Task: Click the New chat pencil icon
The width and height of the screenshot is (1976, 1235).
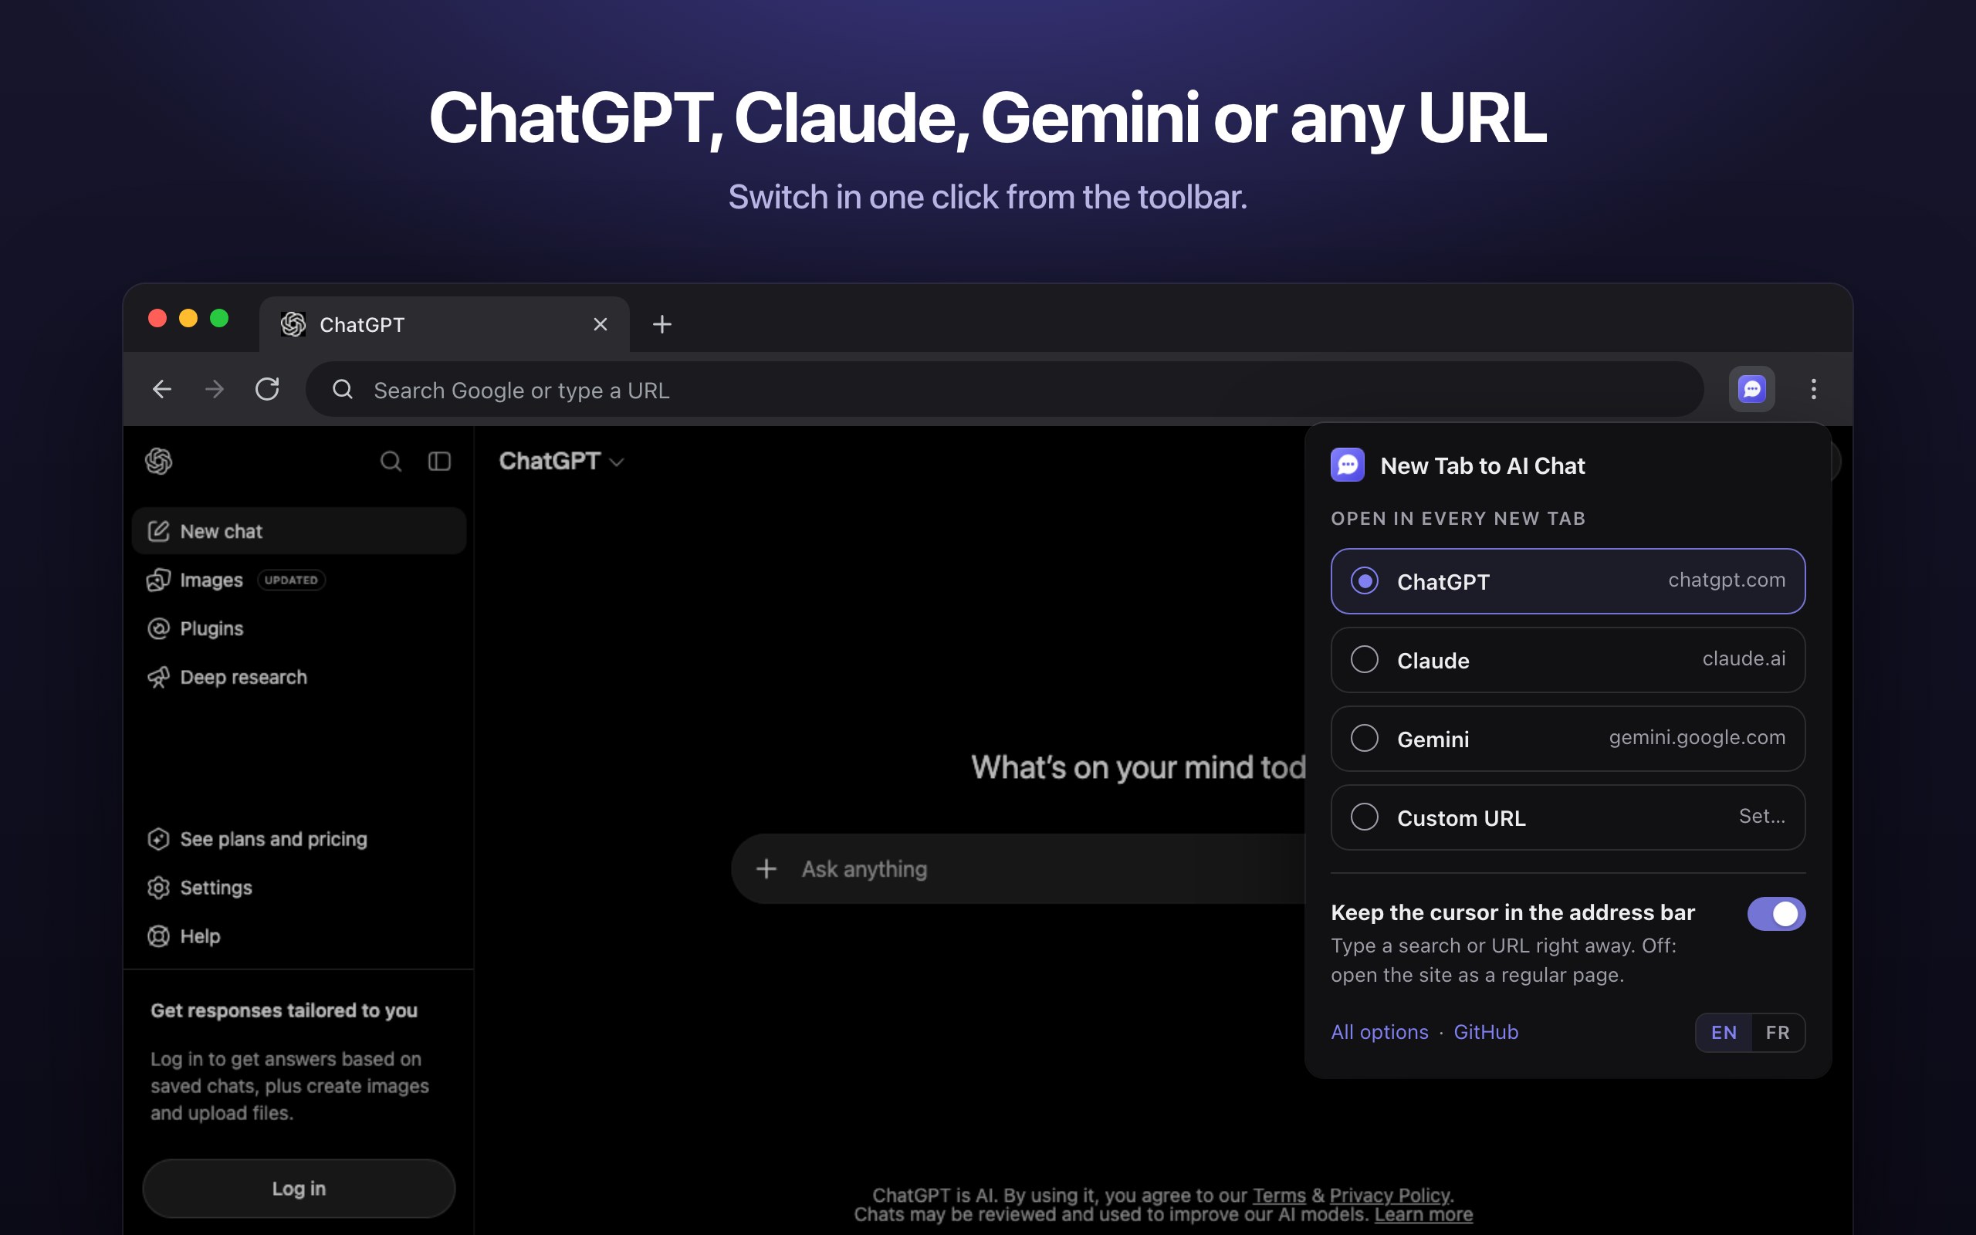Action: [158, 531]
